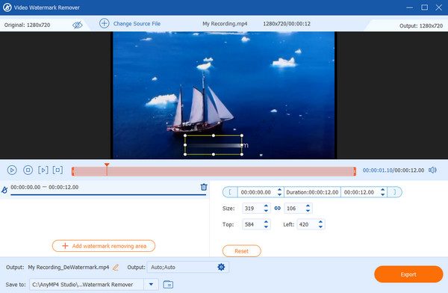The width and height of the screenshot is (448, 293).
Task: Increase the Size width value
Action: pos(266,206)
